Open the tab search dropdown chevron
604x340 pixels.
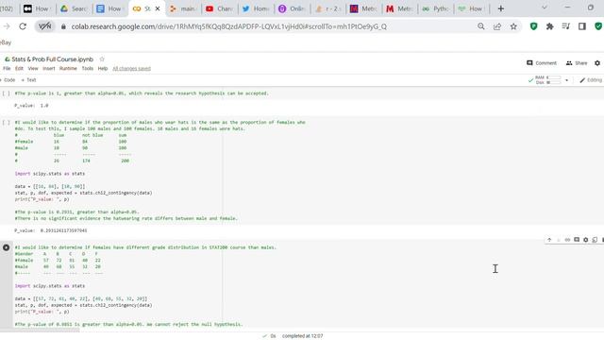[545, 8]
